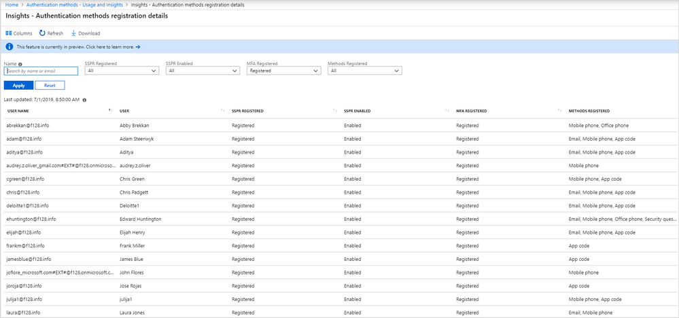
Task: Sort by SSPR Registered column arrows
Action: [x=334, y=111]
